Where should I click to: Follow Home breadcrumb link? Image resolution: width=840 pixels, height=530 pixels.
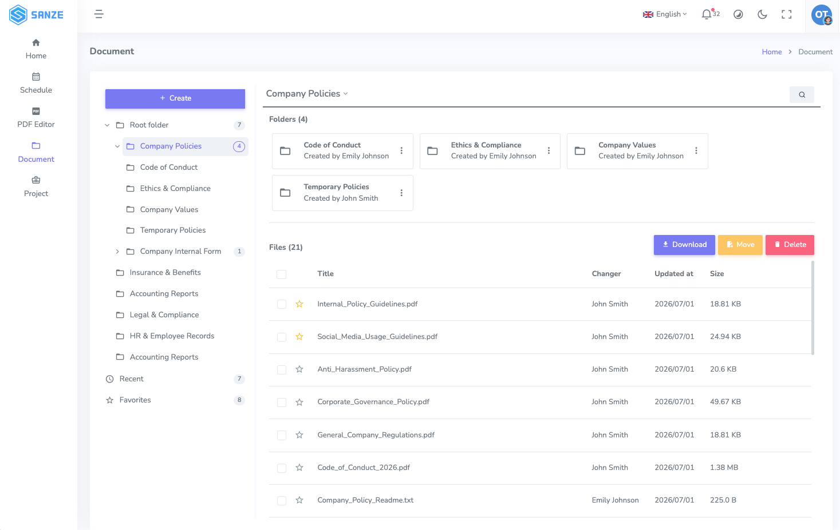[771, 52]
